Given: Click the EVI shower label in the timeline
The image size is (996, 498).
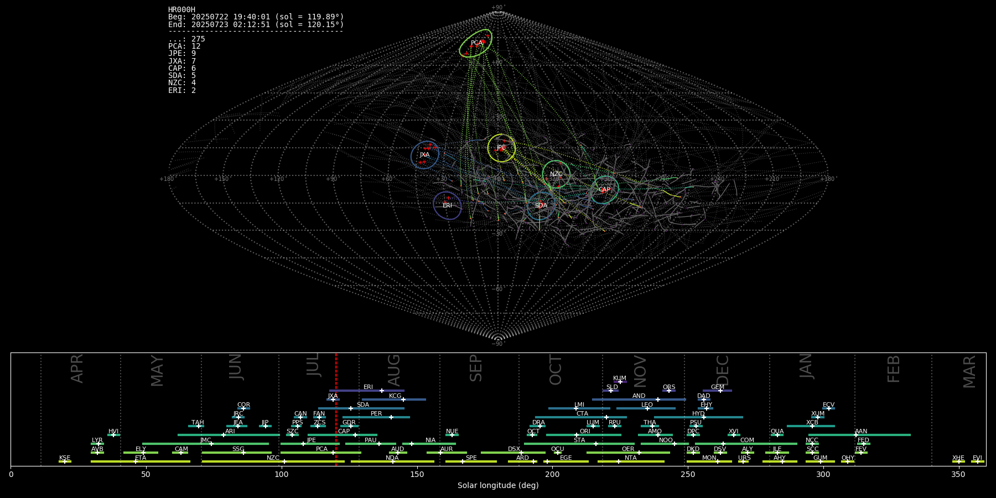Looking at the screenshot, I should point(977,458).
